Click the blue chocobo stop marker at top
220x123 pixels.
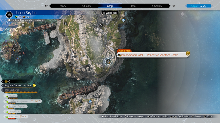pyautogui.click(x=123, y=20)
